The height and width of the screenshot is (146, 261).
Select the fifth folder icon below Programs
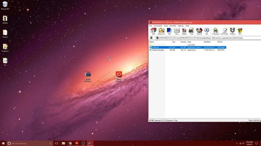5,62
